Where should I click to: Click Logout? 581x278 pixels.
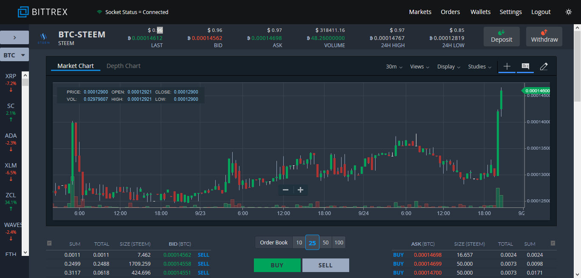coord(541,12)
